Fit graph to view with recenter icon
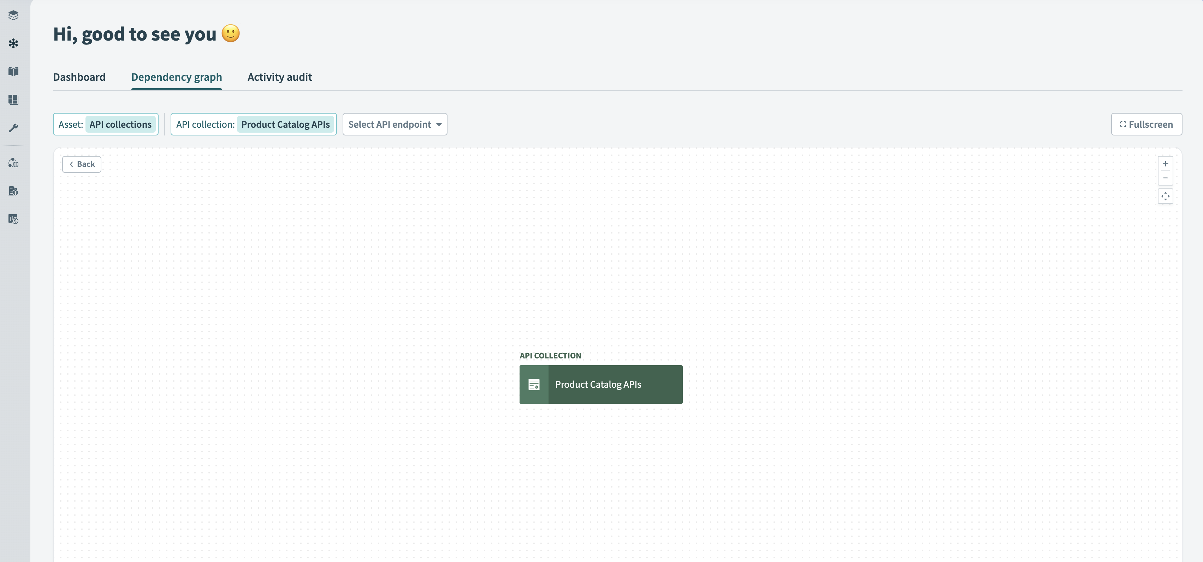This screenshot has width=1203, height=562. [x=1165, y=197]
